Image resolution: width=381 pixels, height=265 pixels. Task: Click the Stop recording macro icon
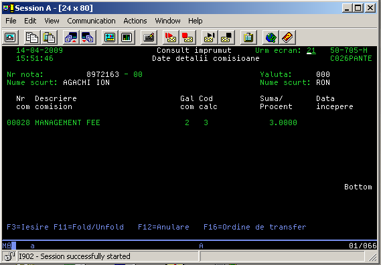point(187,37)
